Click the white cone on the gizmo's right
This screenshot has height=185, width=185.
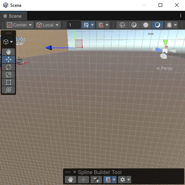(172, 51)
